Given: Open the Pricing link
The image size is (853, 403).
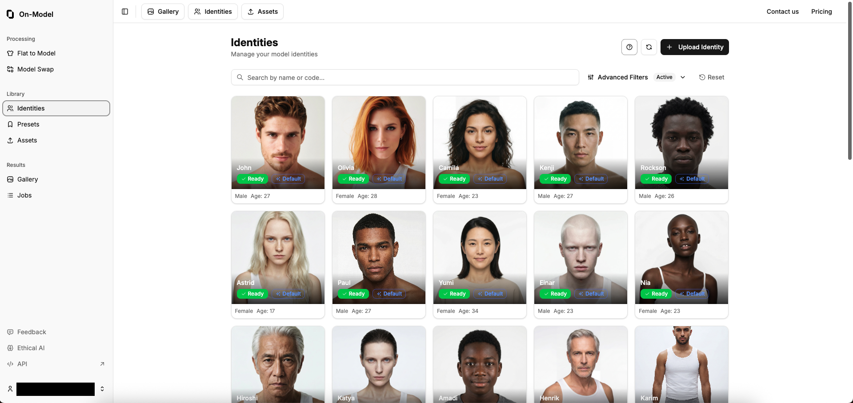Looking at the screenshot, I should (x=821, y=12).
